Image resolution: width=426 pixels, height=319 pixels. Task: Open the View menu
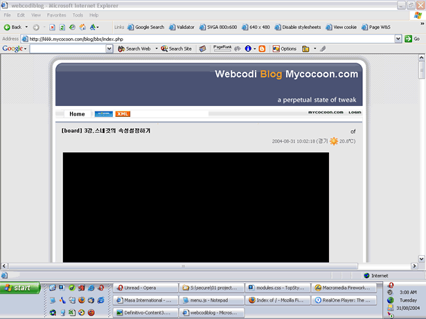(36, 15)
